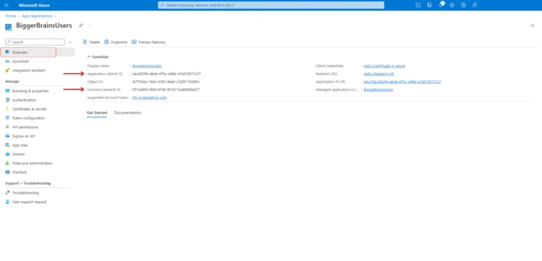This screenshot has width=542, height=261.
Task: Collapse the Essentials section
Action: click(x=89, y=56)
